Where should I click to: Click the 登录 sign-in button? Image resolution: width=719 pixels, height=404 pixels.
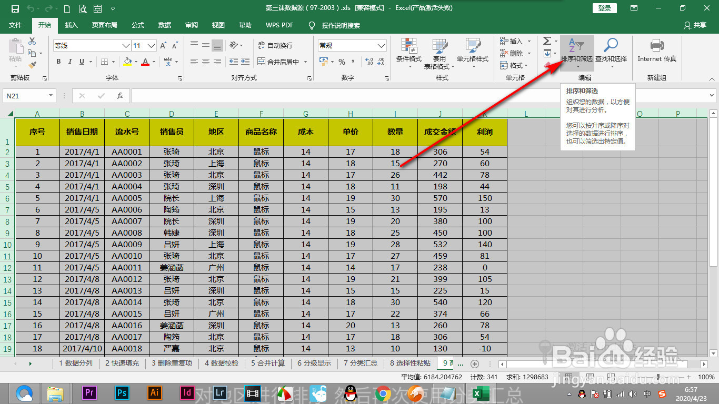[x=604, y=8]
